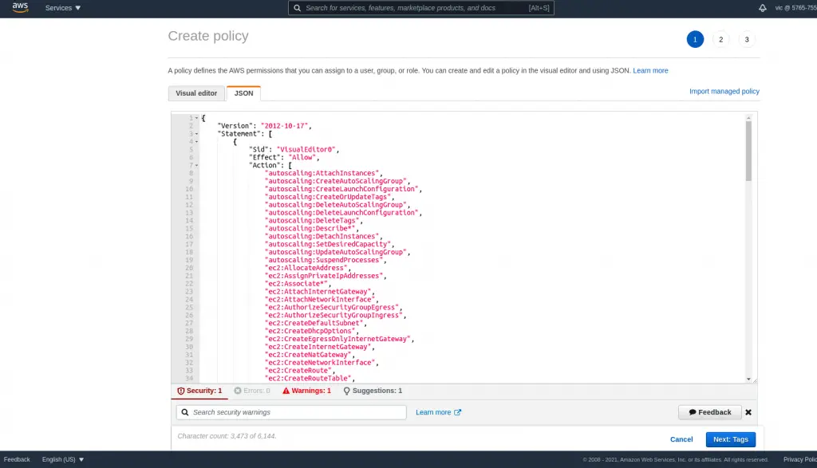Click "ec2:CreateDhcpOptions" line
Image resolution: width=817 pixels, height=468 pixels.
[x=310, y=331]
